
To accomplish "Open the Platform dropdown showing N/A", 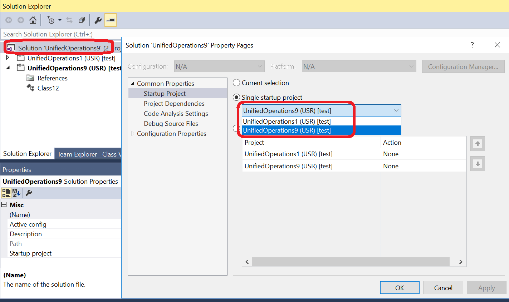I will [x=359, y=66].
